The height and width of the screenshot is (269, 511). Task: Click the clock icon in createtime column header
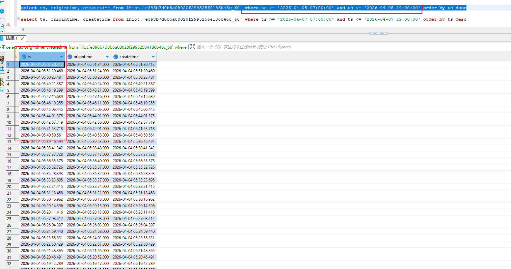pos(116,57)
